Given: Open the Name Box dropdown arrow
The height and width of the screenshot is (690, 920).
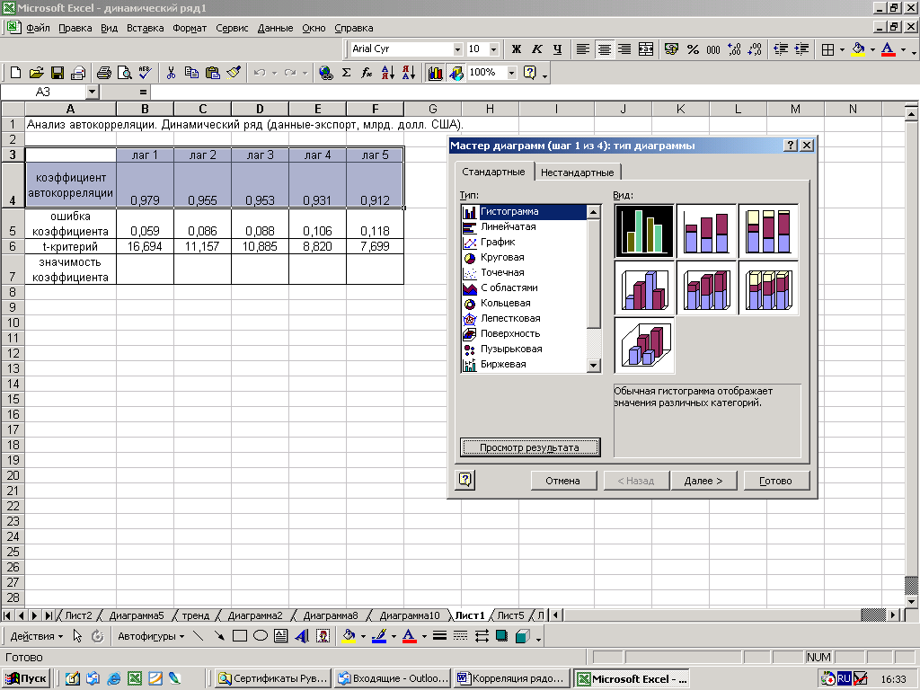Looking at the screenshot, I should pyautogui.click(x=92, y=92).
